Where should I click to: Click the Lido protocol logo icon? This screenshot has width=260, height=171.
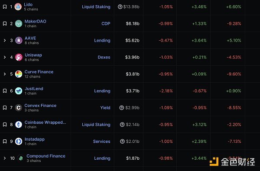(x=18, y=7)
